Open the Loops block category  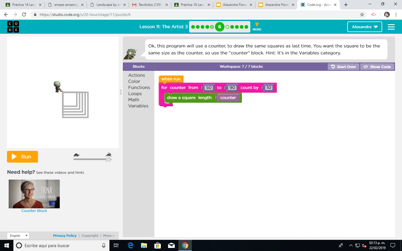pyautogui.click(x=135, y=94)
